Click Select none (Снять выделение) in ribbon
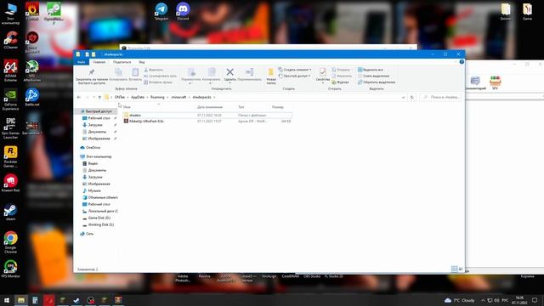Screen dimensions: 544x306 [373, 76]
